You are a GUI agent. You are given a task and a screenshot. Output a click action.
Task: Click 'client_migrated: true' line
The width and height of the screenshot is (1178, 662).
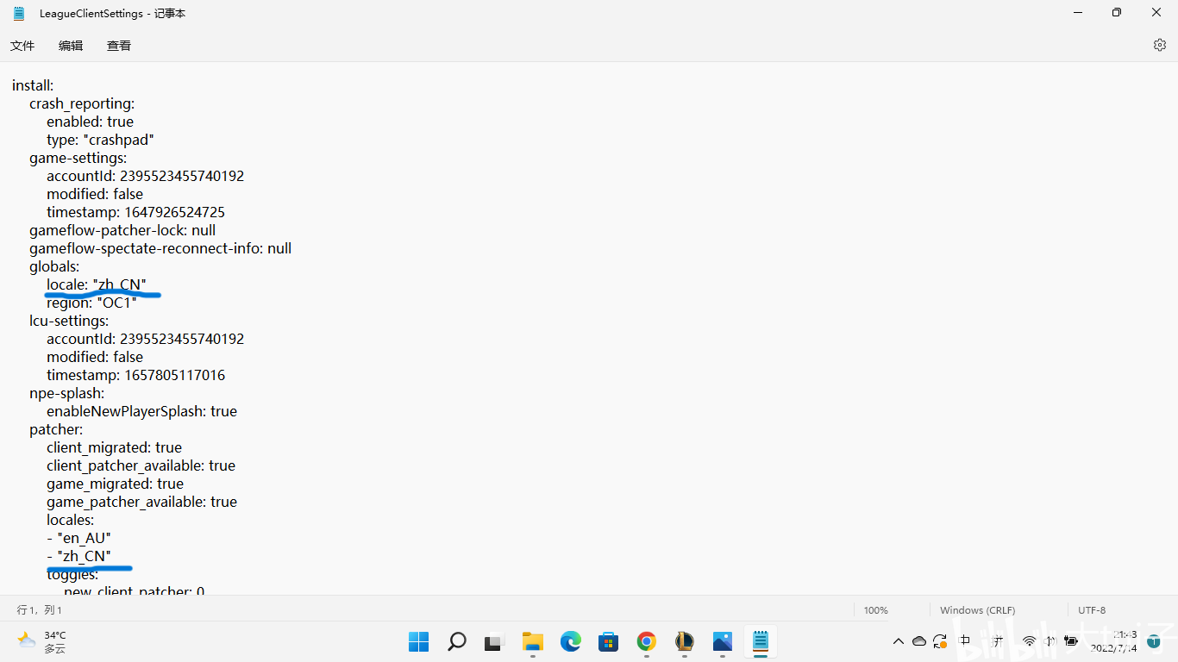click(114, 447)
